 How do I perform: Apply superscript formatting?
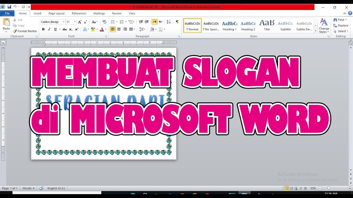click(x=77, y=29)
